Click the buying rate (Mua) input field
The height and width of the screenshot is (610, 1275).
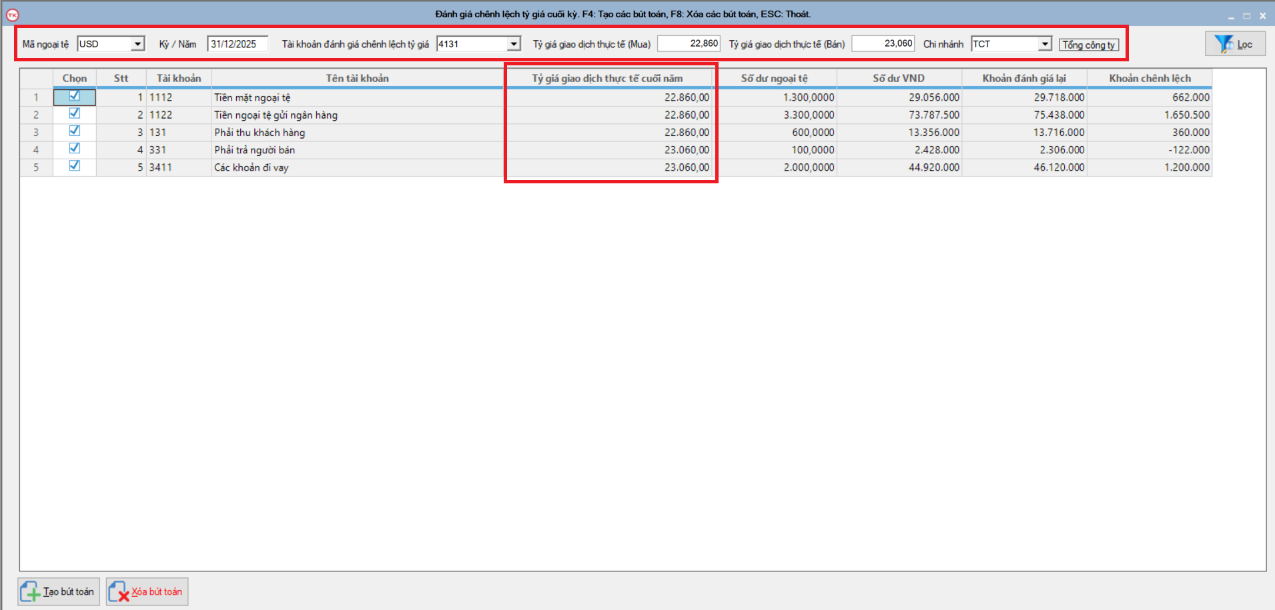689,44
